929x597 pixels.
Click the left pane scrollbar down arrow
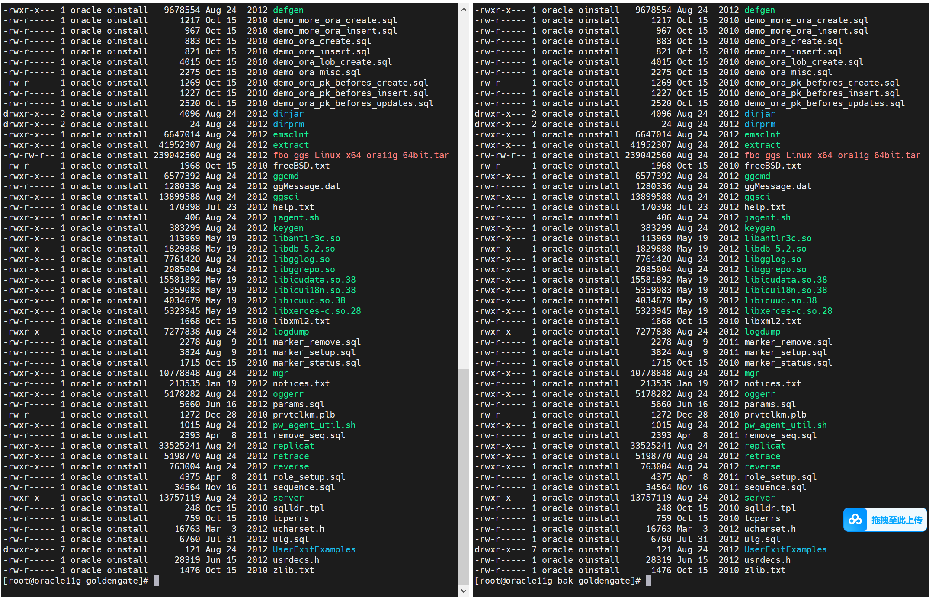click(464, 591)
